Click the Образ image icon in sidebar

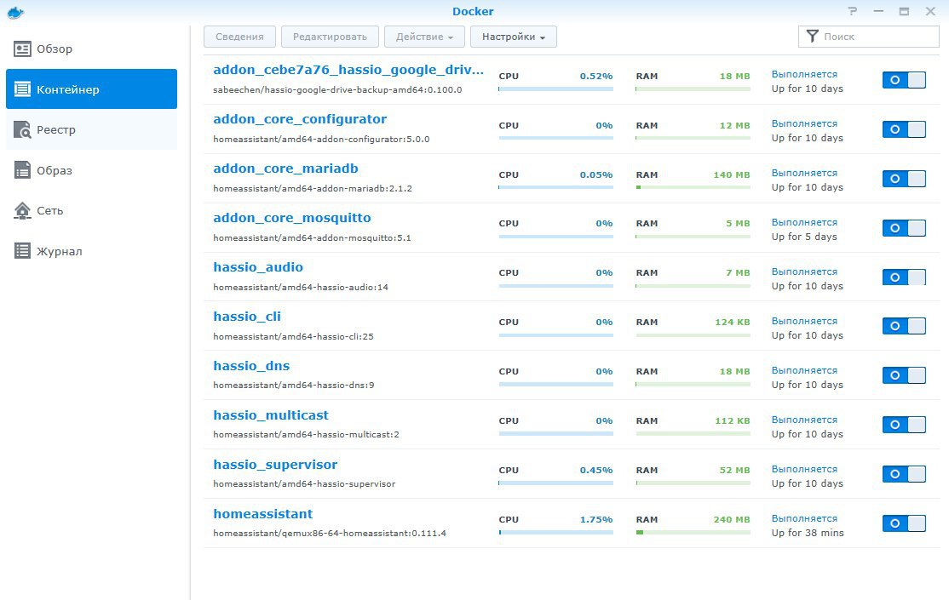coord(22,170)
